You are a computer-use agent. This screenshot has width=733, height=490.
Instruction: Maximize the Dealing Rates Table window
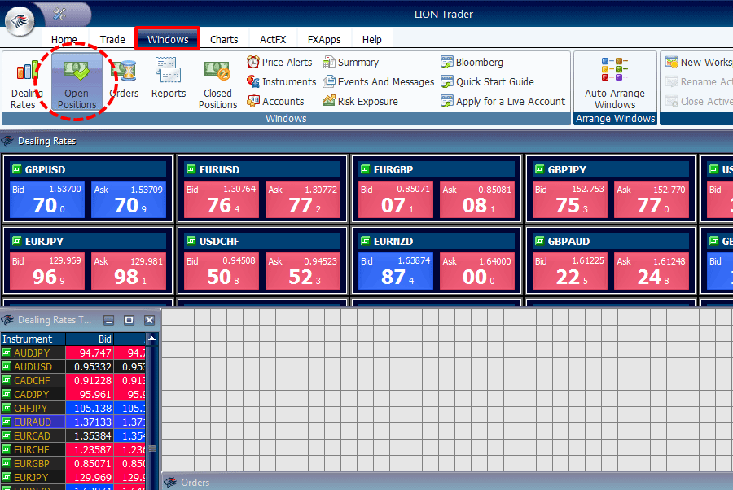click(x=129, y=320)
